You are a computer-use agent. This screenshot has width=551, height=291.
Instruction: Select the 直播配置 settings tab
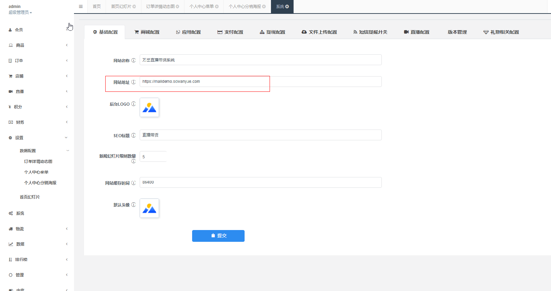pos(417,32)
